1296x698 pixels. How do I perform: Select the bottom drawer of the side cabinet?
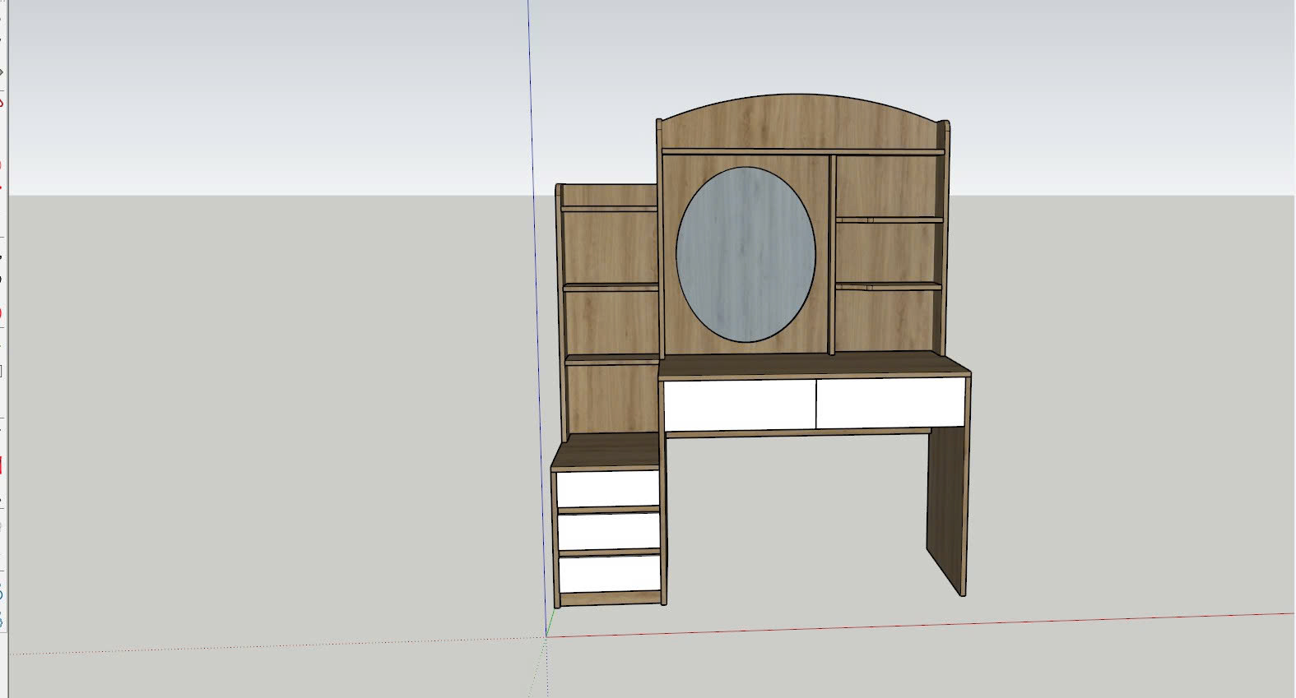pyautogui.click(x=610, y=573)
